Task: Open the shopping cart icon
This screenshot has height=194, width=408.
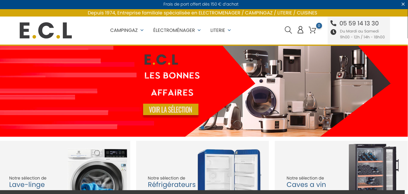Action: (312, 30)
